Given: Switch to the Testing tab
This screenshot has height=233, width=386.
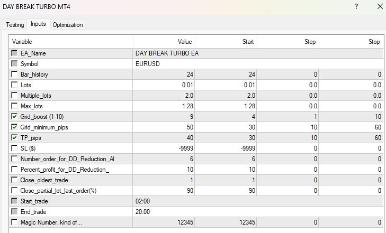Looking at the screenshot, I should (15, 25).
